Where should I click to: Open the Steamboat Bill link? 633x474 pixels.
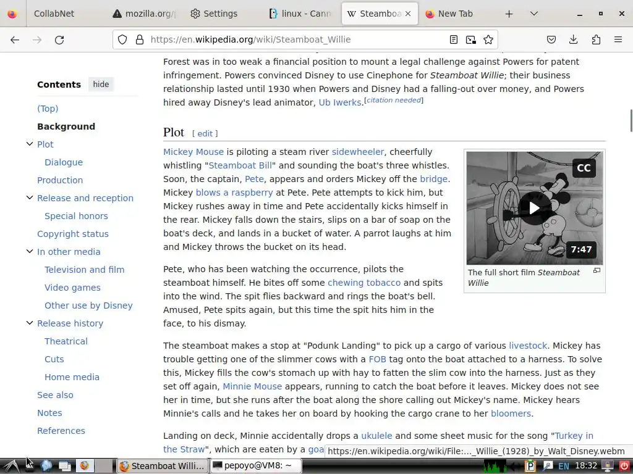point(240,165)
